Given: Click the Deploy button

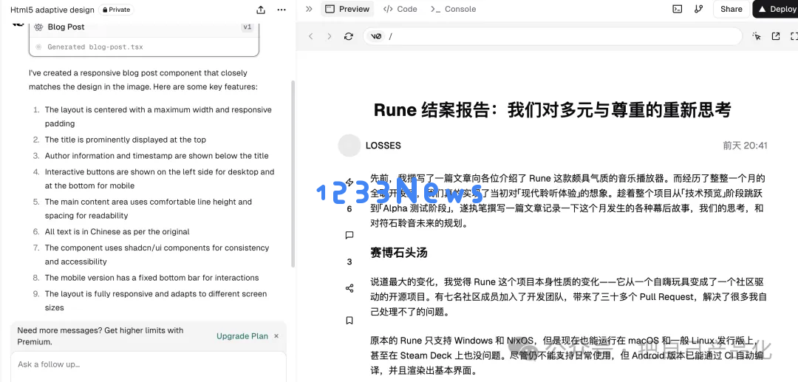Looking at the screenshot, I should (x=776, y=9).
